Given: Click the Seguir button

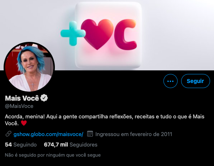Looking at the screenshot, I should tap(196, 81).
